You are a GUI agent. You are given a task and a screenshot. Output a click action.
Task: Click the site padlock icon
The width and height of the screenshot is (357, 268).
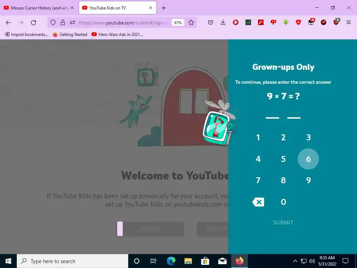tap(63, 22)
